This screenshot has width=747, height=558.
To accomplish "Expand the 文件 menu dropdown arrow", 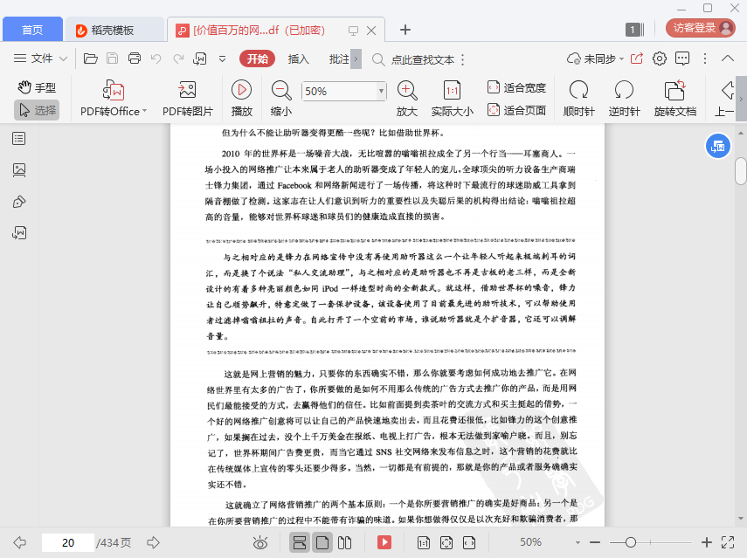I will click(x=64, y=59).
